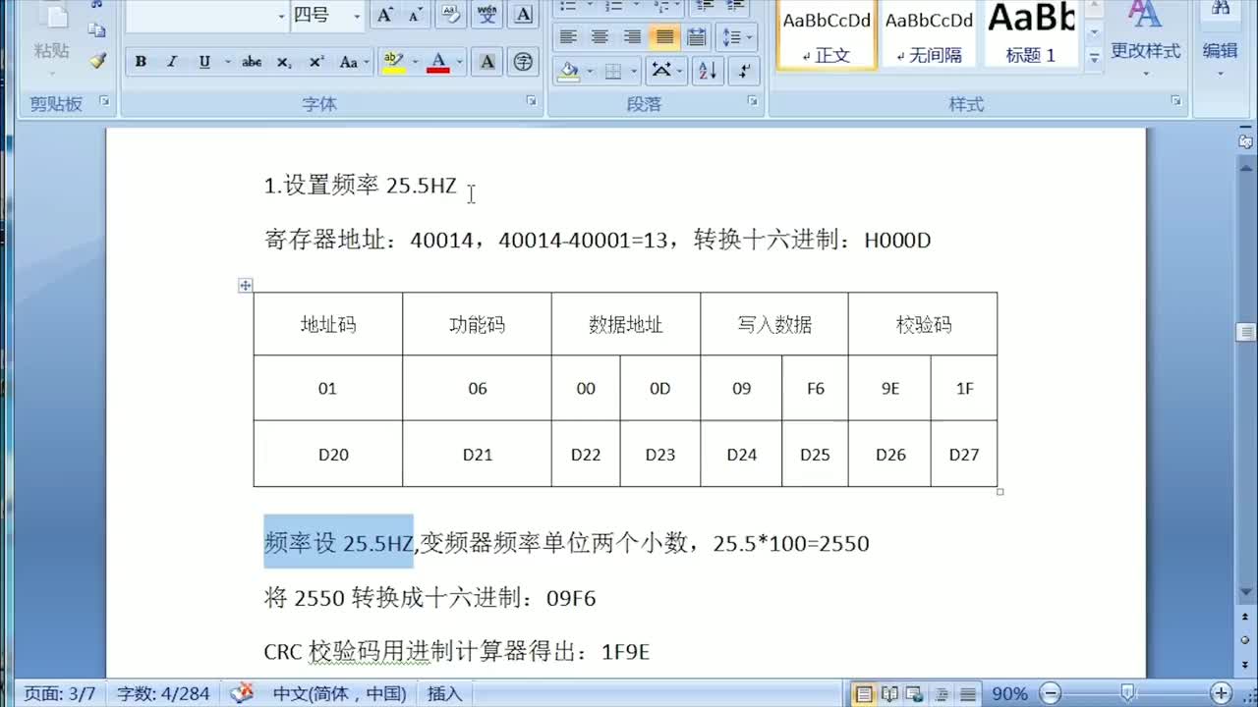Open the Paragraph (段落) dialog launcher
This screenshot has width=1258, height=707.
coord(753,100)
